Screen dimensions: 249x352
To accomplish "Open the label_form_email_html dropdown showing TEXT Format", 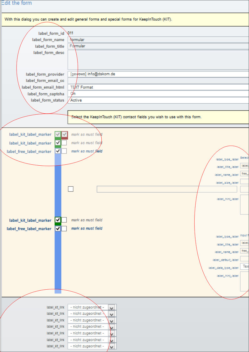I will [158, 87].
